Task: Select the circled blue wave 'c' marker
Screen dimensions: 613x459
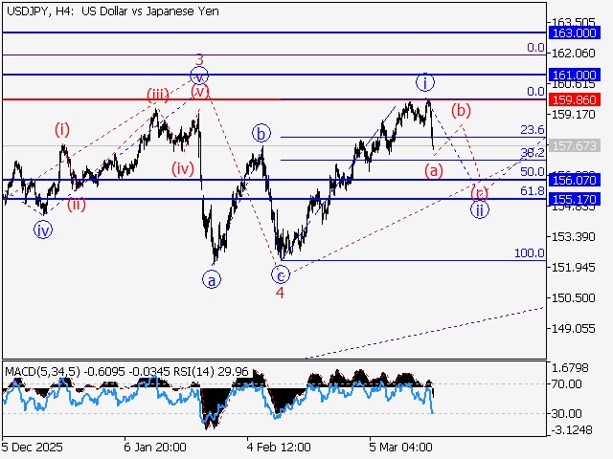Action: [x=280, y=274]
